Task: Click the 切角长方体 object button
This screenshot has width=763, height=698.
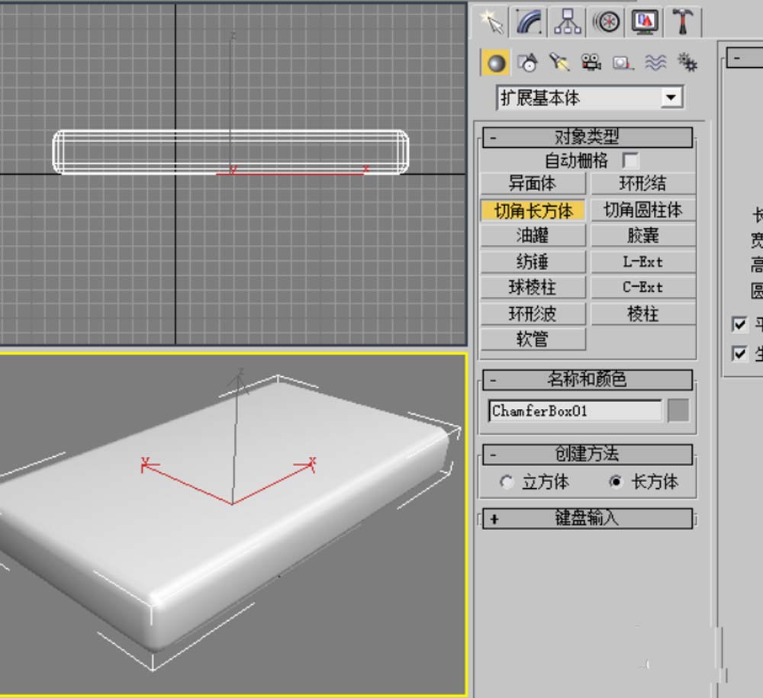Action: (533, 211)
